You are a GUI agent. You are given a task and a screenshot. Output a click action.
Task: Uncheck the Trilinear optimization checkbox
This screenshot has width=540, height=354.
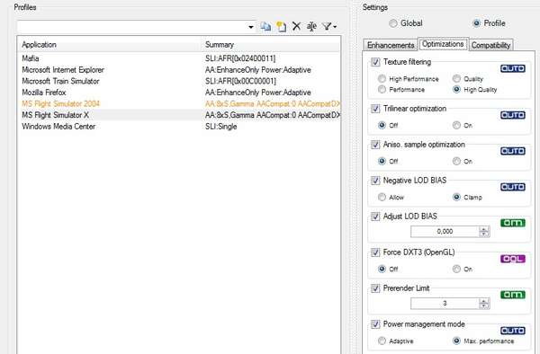pos(375,109)
